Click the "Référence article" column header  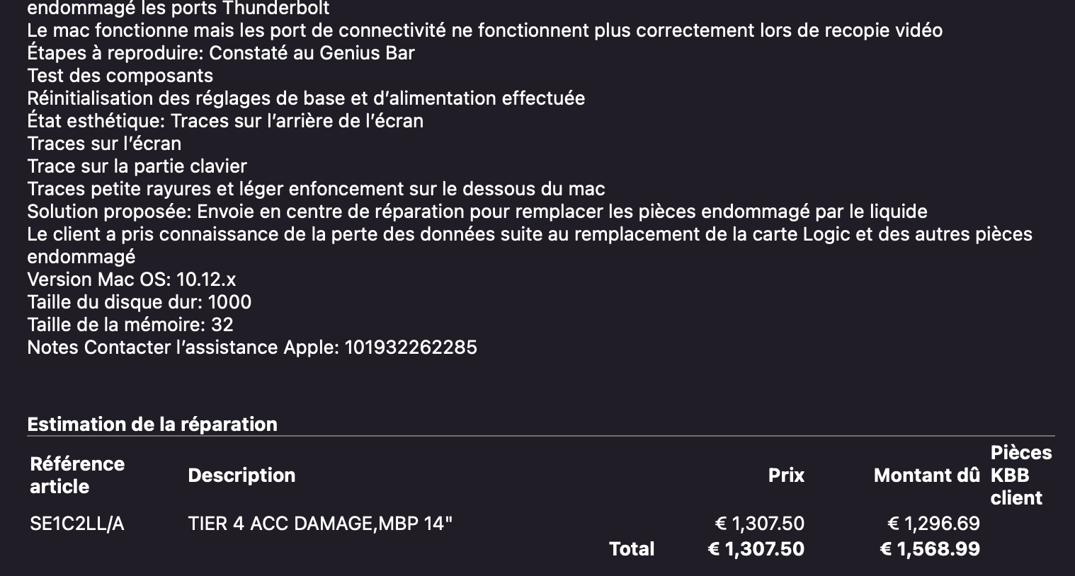[x=77, y=476]
